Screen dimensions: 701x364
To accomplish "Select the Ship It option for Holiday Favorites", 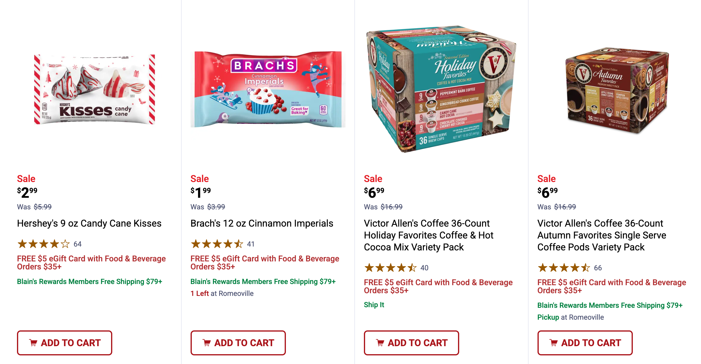I will coord(374,305).
